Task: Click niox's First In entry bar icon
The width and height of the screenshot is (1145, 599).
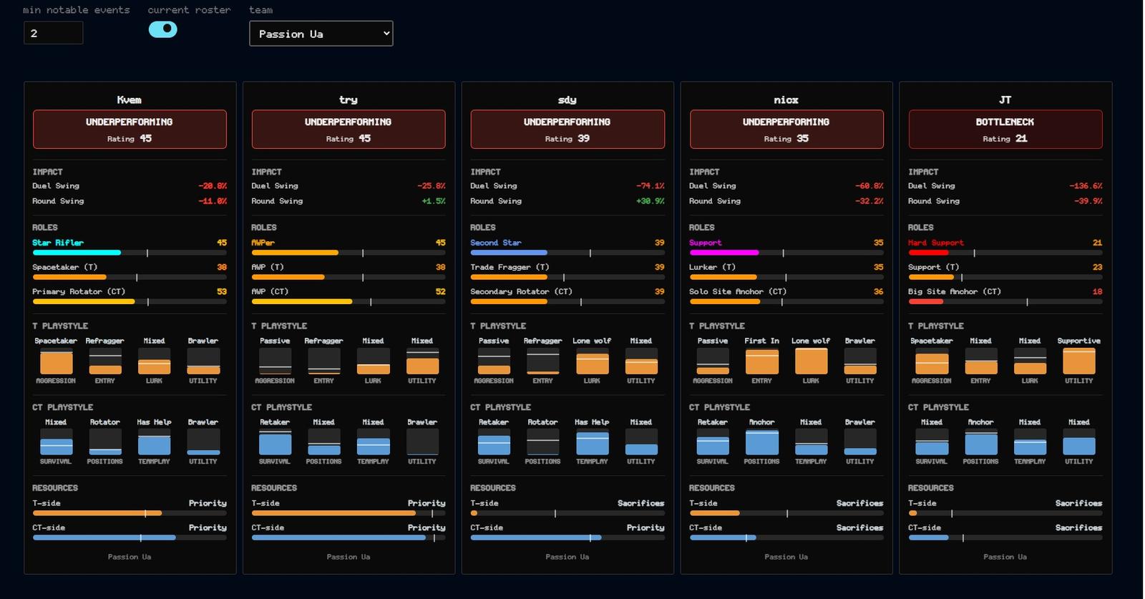Action: coord(761,361)
